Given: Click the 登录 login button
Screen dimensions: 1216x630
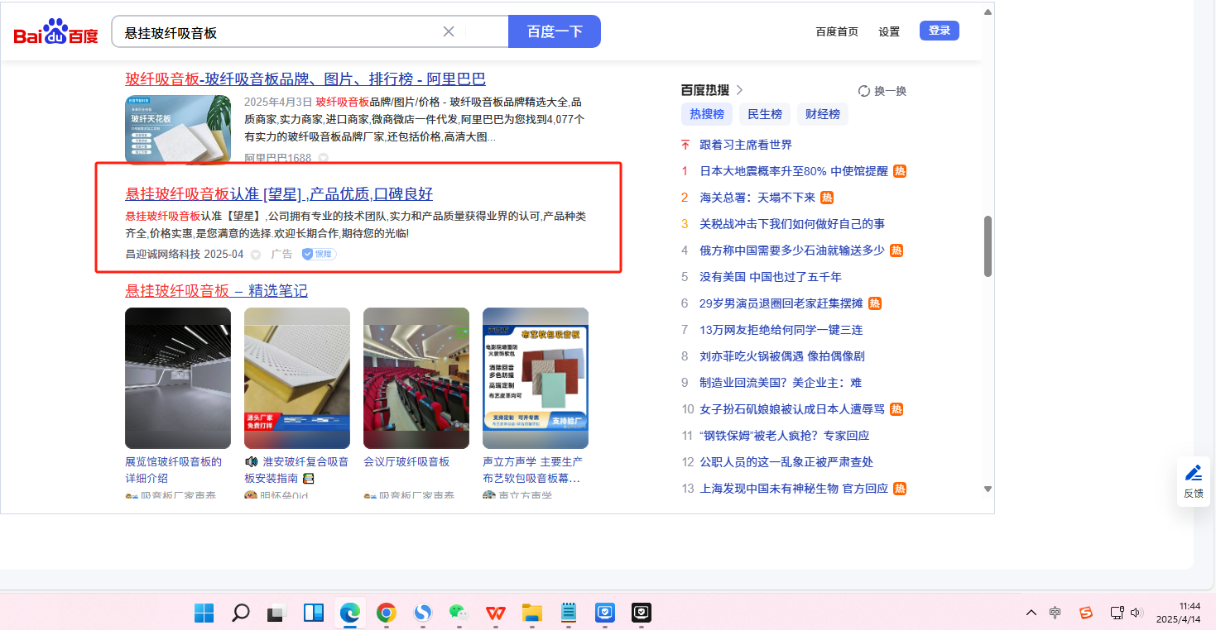Looking at the screenshot, I should (939, 31).
